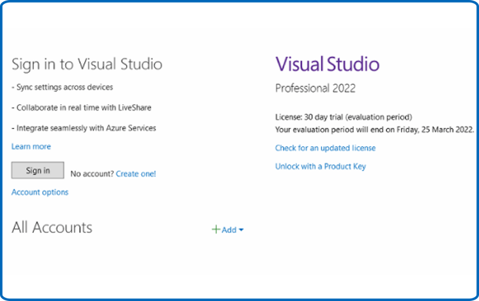Select 'Sync settings across devices' text
This screenshot has height=301, width=479.
click(63, 88)
